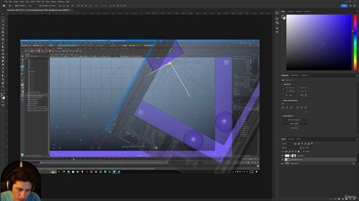359x201 pixels.
Task: Click the foreground color swatch in toolbar
Action: [2, 97]
